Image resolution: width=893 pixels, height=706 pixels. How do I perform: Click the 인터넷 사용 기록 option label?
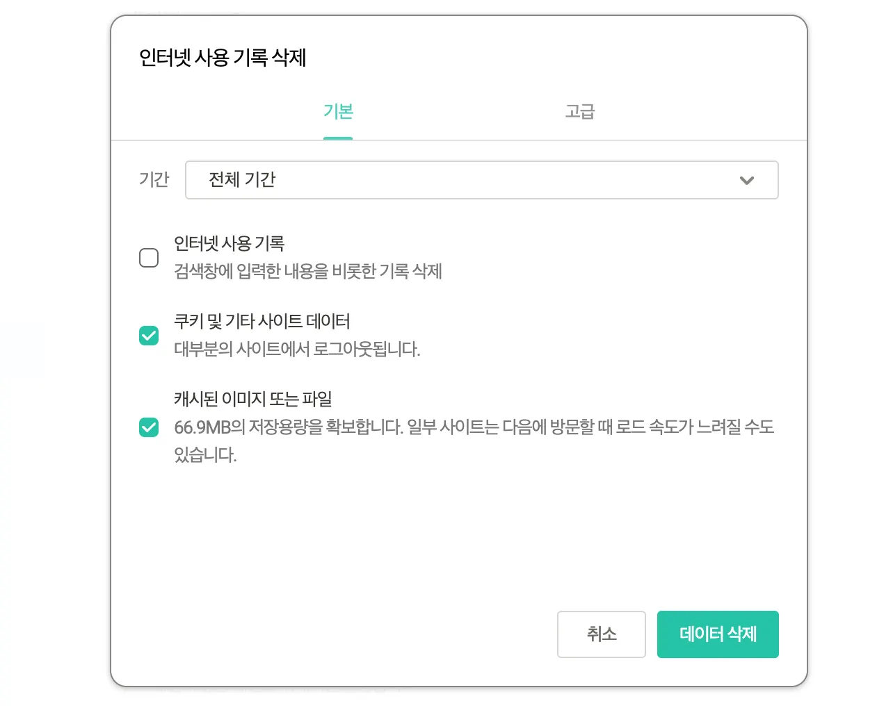pyautogui.click(x=229, y=243)
